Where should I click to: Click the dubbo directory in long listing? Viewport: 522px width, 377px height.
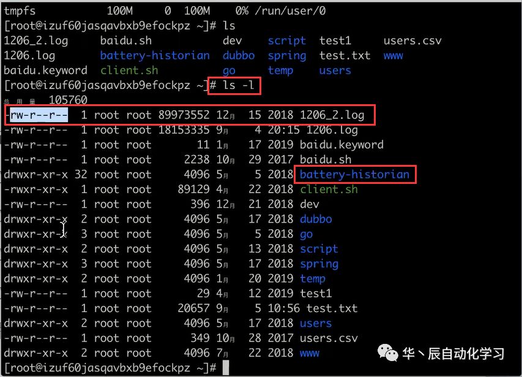point(316,219)
